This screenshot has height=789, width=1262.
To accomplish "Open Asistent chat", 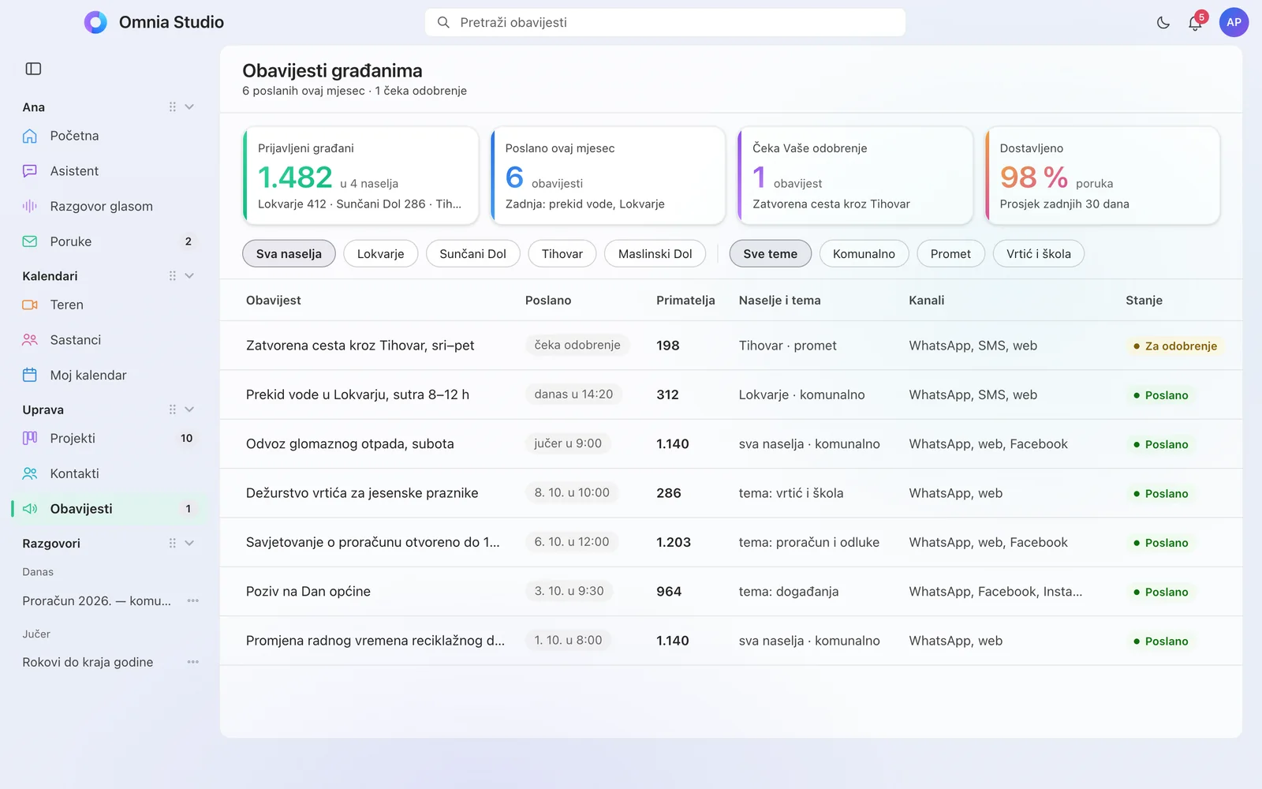I will (x=108, y=171).
